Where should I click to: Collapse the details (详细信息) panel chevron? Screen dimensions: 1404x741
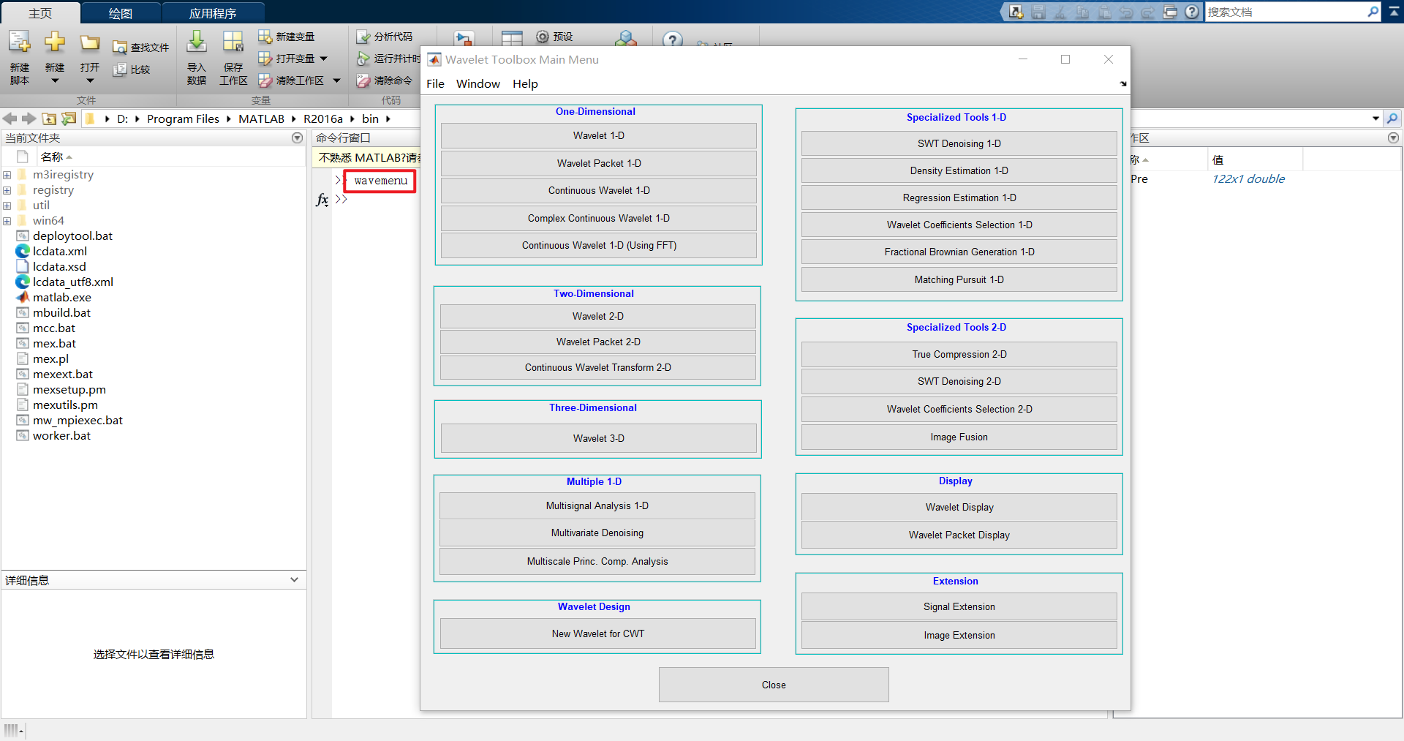pyautogui.click(x=294, y=580)
